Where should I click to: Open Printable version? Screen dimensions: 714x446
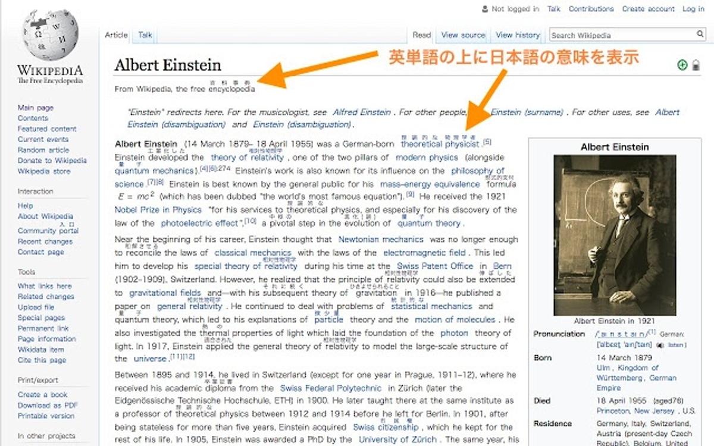coord(46,416)
